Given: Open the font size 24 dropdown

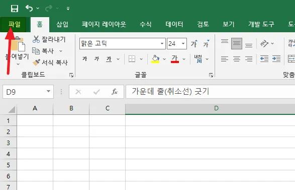Looking at the screenshot, I should click(183, 43).
